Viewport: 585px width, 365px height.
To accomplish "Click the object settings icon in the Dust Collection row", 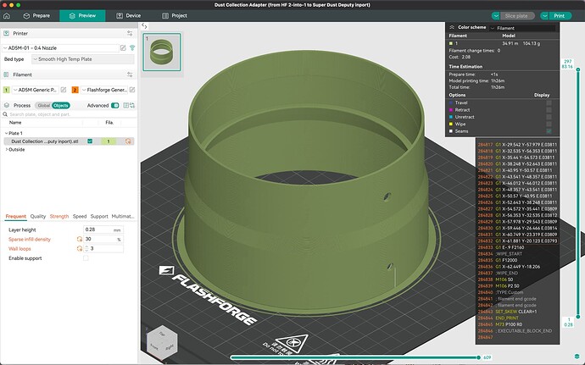I will point(128,141).
